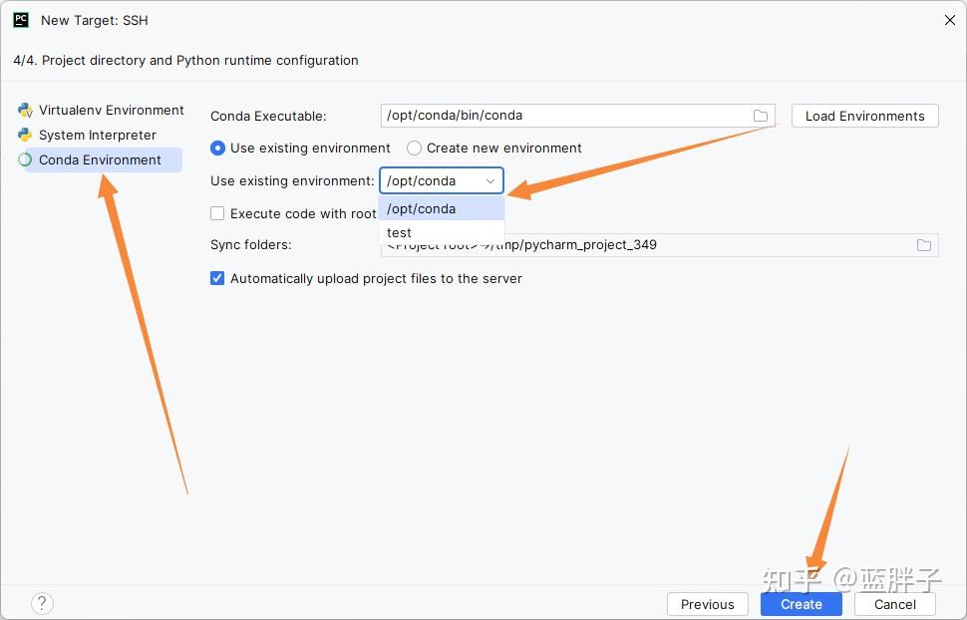Focus the Conda Executable path field
This screenshot has width=967, height=620.
tap(563, 116)
